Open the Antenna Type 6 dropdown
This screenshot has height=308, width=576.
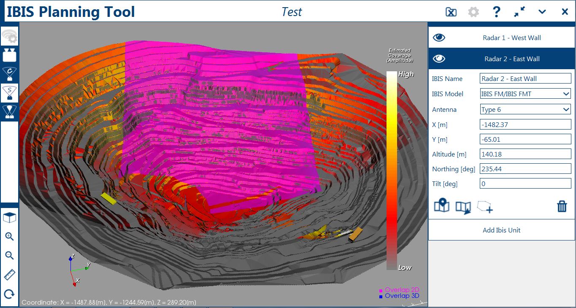pos(525,109)
